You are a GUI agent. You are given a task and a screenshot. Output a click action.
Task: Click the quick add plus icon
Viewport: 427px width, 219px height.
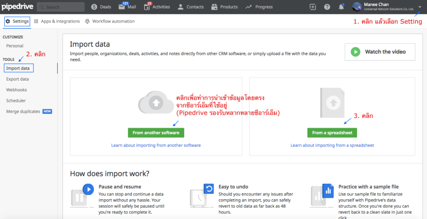[312, 7]
